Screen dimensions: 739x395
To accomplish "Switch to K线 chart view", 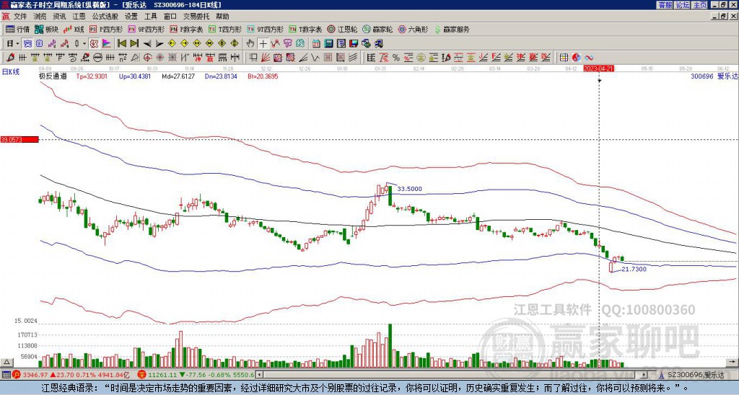I will [x=74, y=29].
